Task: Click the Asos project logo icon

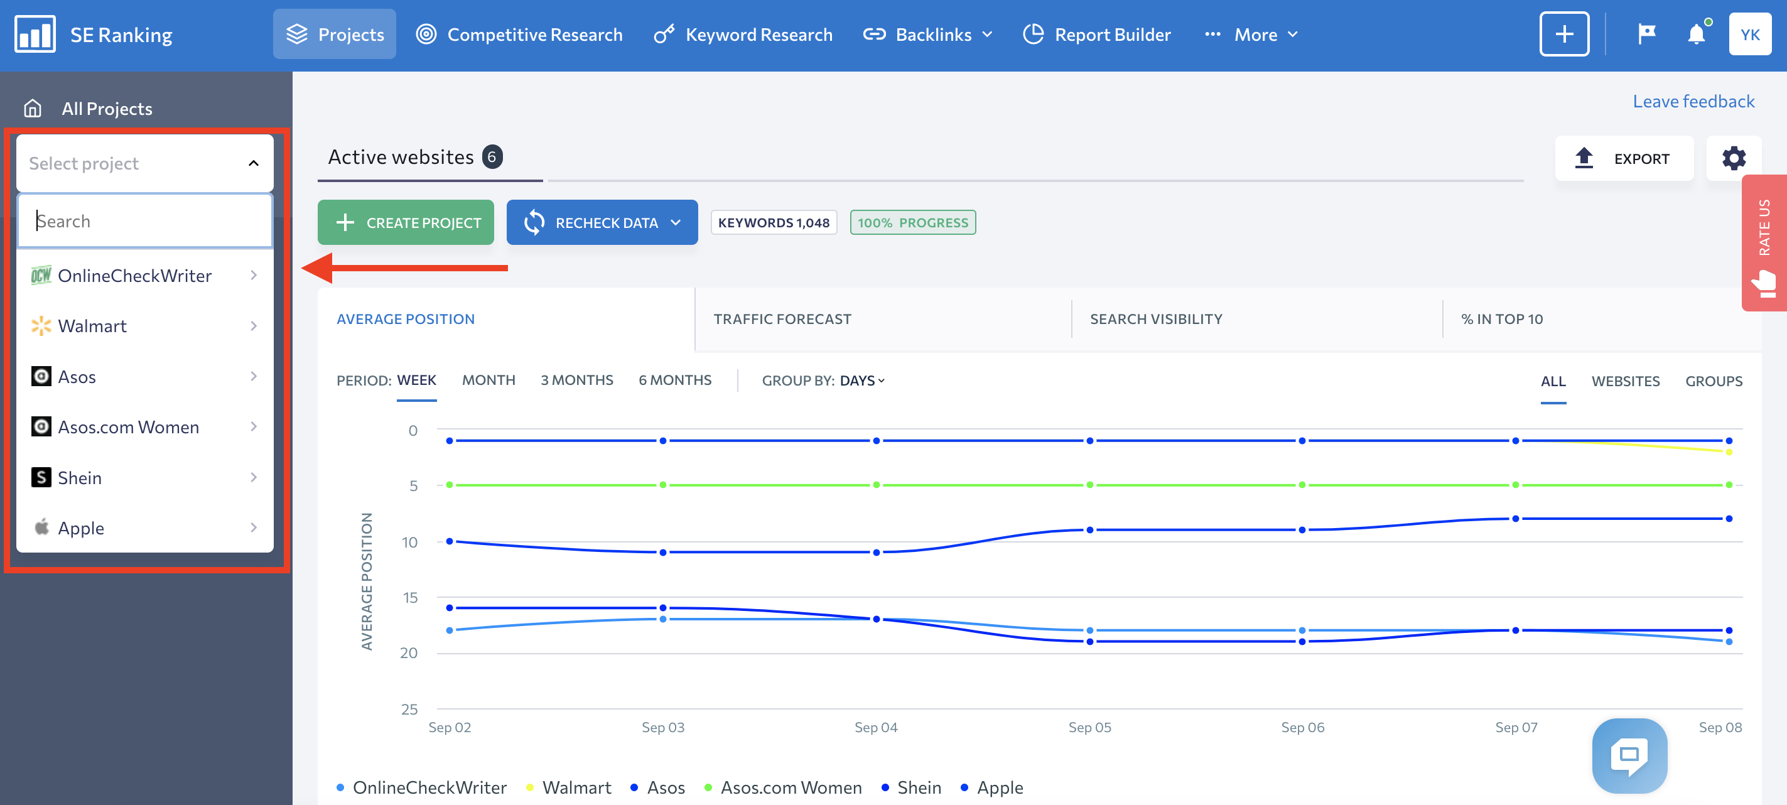Action: pyautogui.click(x=41, y=377)
